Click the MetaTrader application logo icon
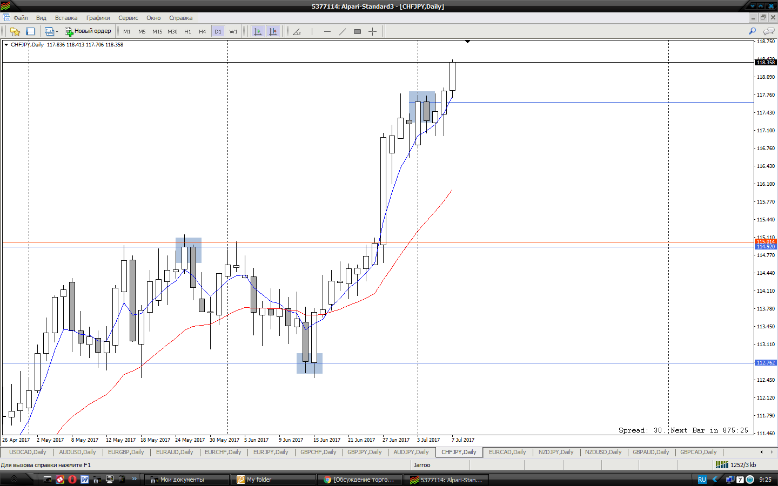 pyautogui.click(x=5, y=6)
